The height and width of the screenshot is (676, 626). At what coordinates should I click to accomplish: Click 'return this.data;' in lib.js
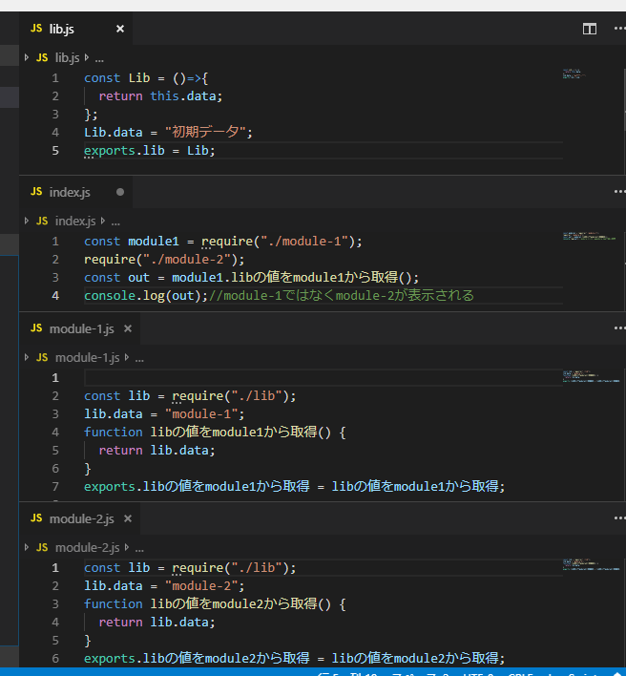click(x=160, y=96)
